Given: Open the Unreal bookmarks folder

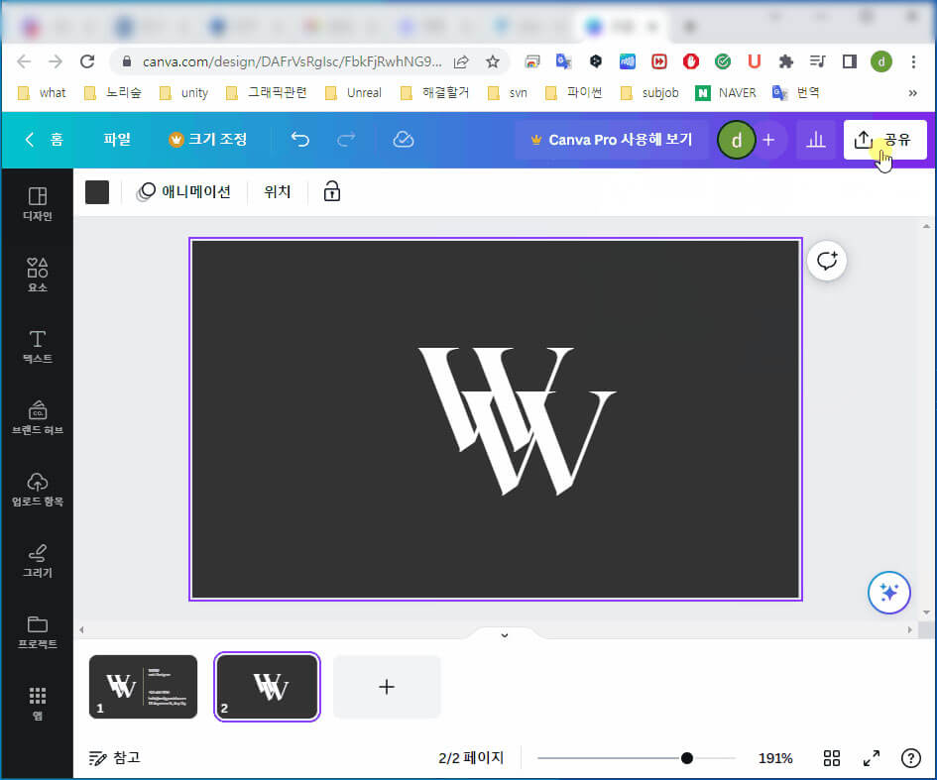Looking at the screenshot, I should pyautogui.click(x=353, y=92).
